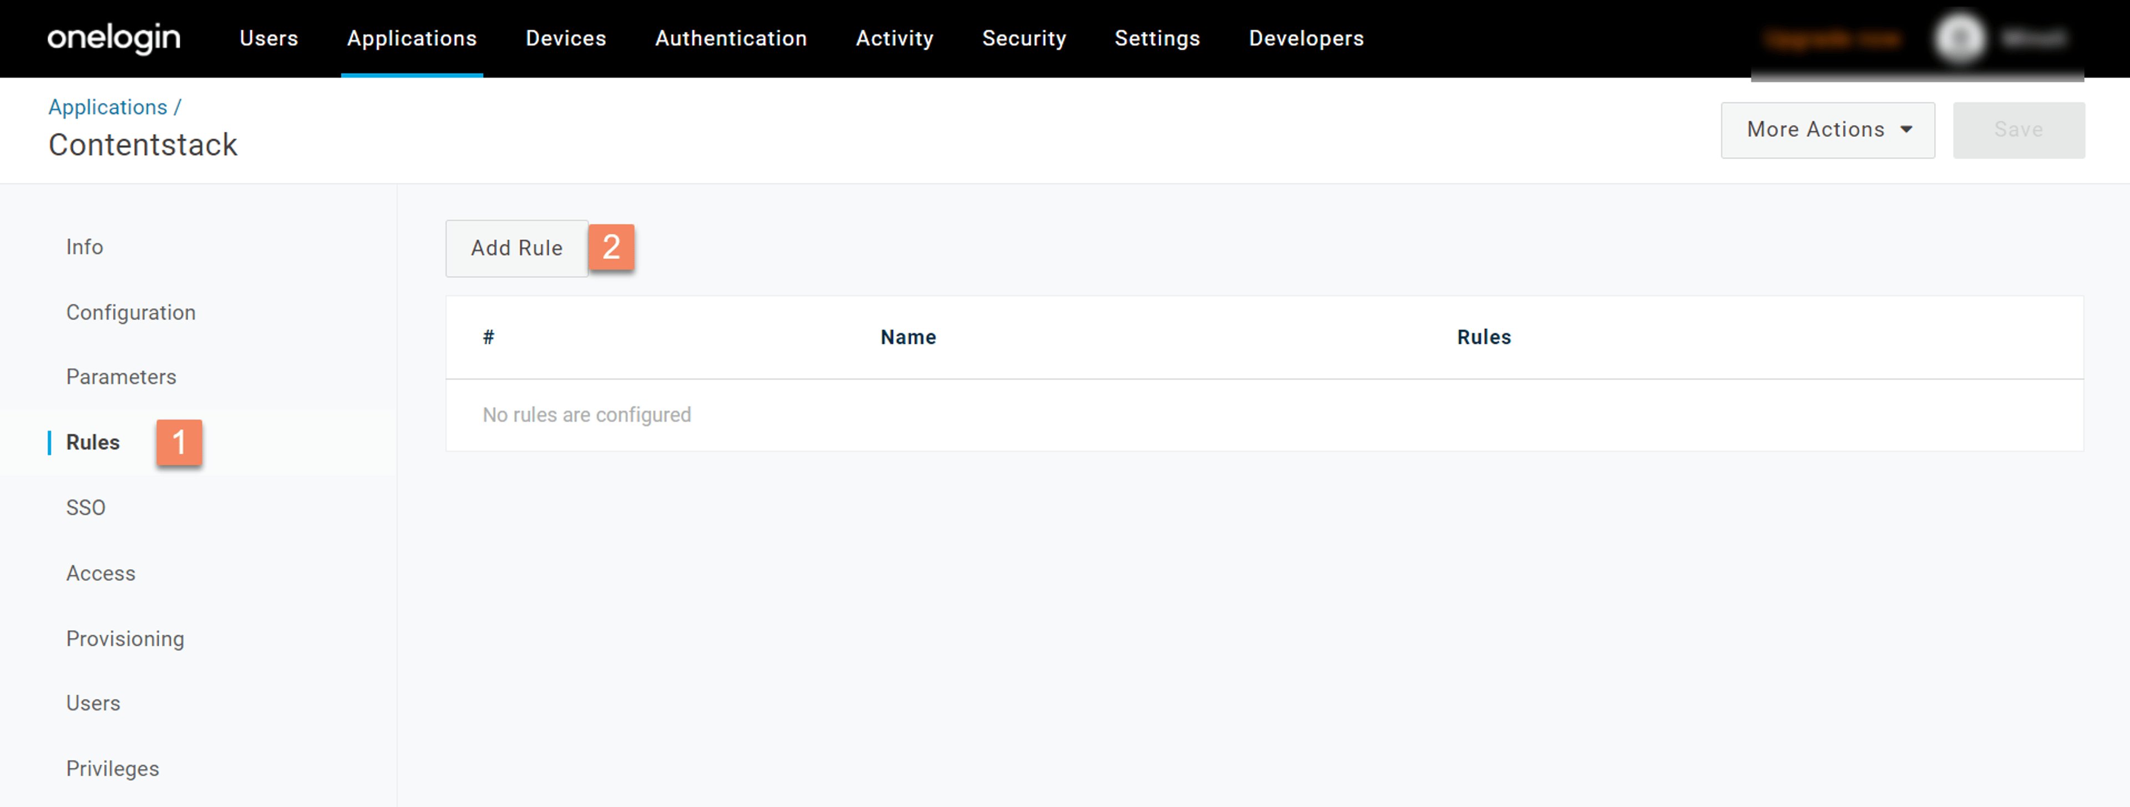The height and width of the screenshot is (807, 2130).
Task: Click the Save button
Action: [2019, 130]
